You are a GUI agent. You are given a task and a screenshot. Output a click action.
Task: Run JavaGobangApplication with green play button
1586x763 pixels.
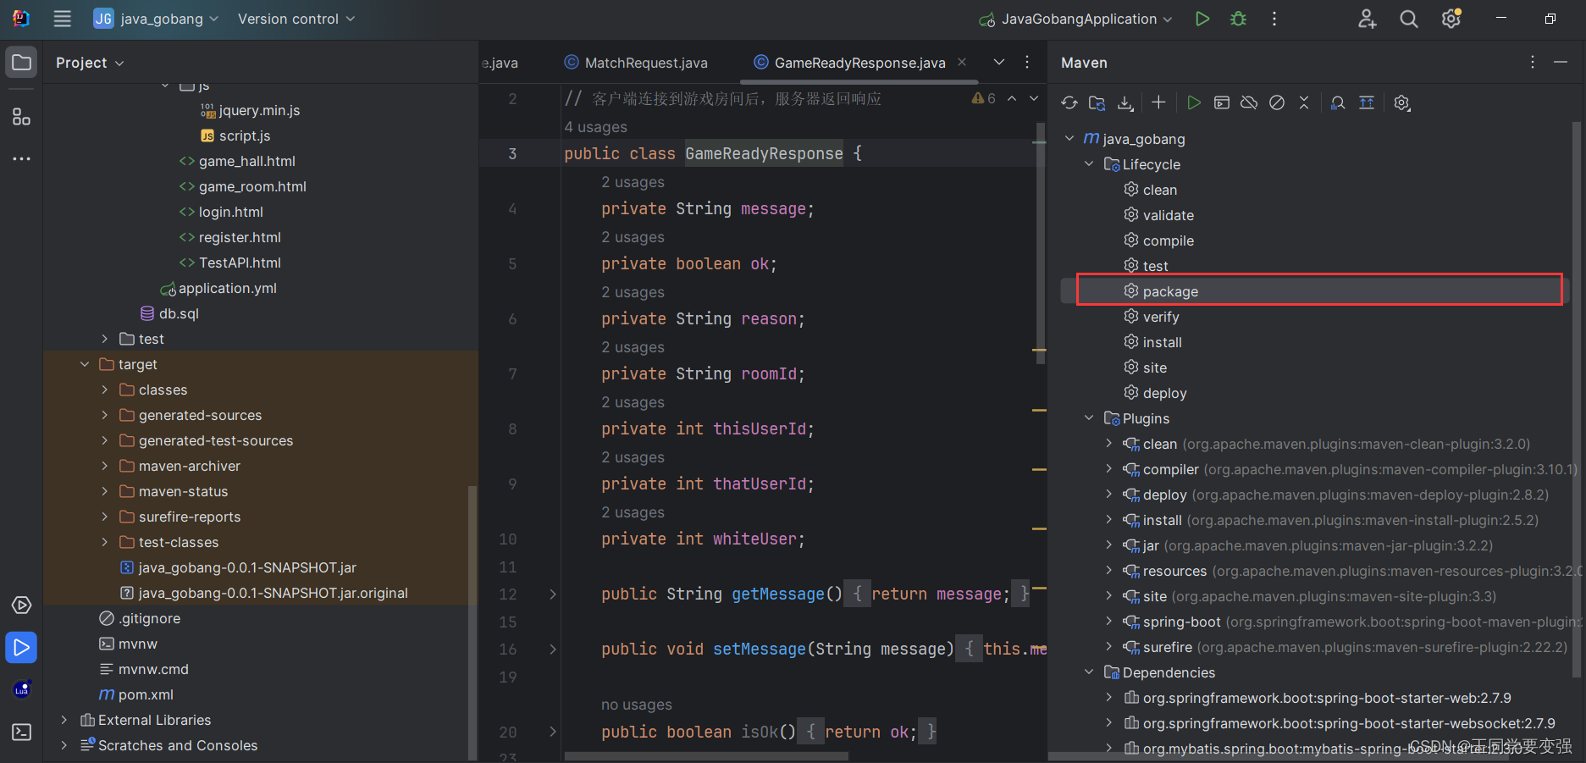click(1202, 19)
